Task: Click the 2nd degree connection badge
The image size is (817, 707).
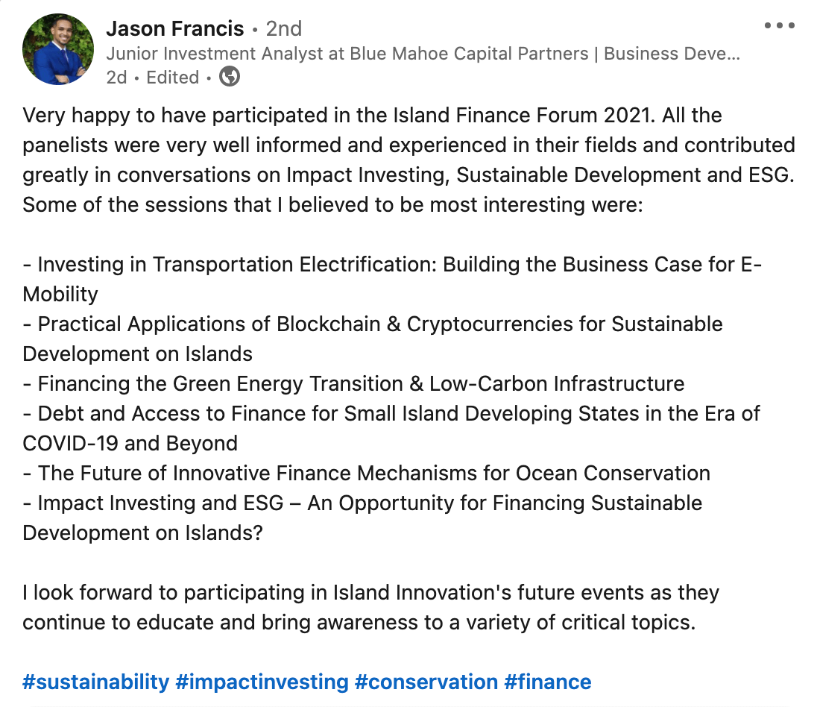Action: 284,28
